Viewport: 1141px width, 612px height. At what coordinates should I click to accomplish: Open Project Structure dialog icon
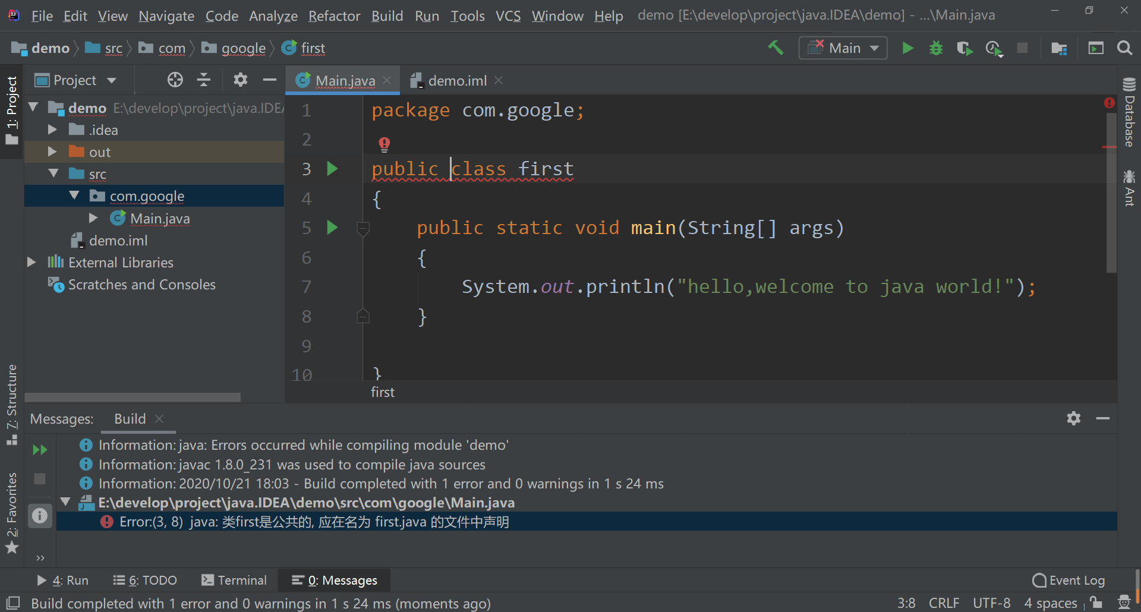[1059, 48]
